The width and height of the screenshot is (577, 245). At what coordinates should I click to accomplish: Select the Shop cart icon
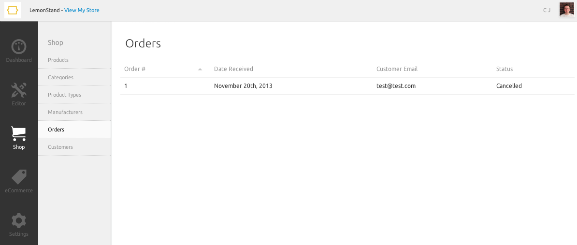[19, 133]
